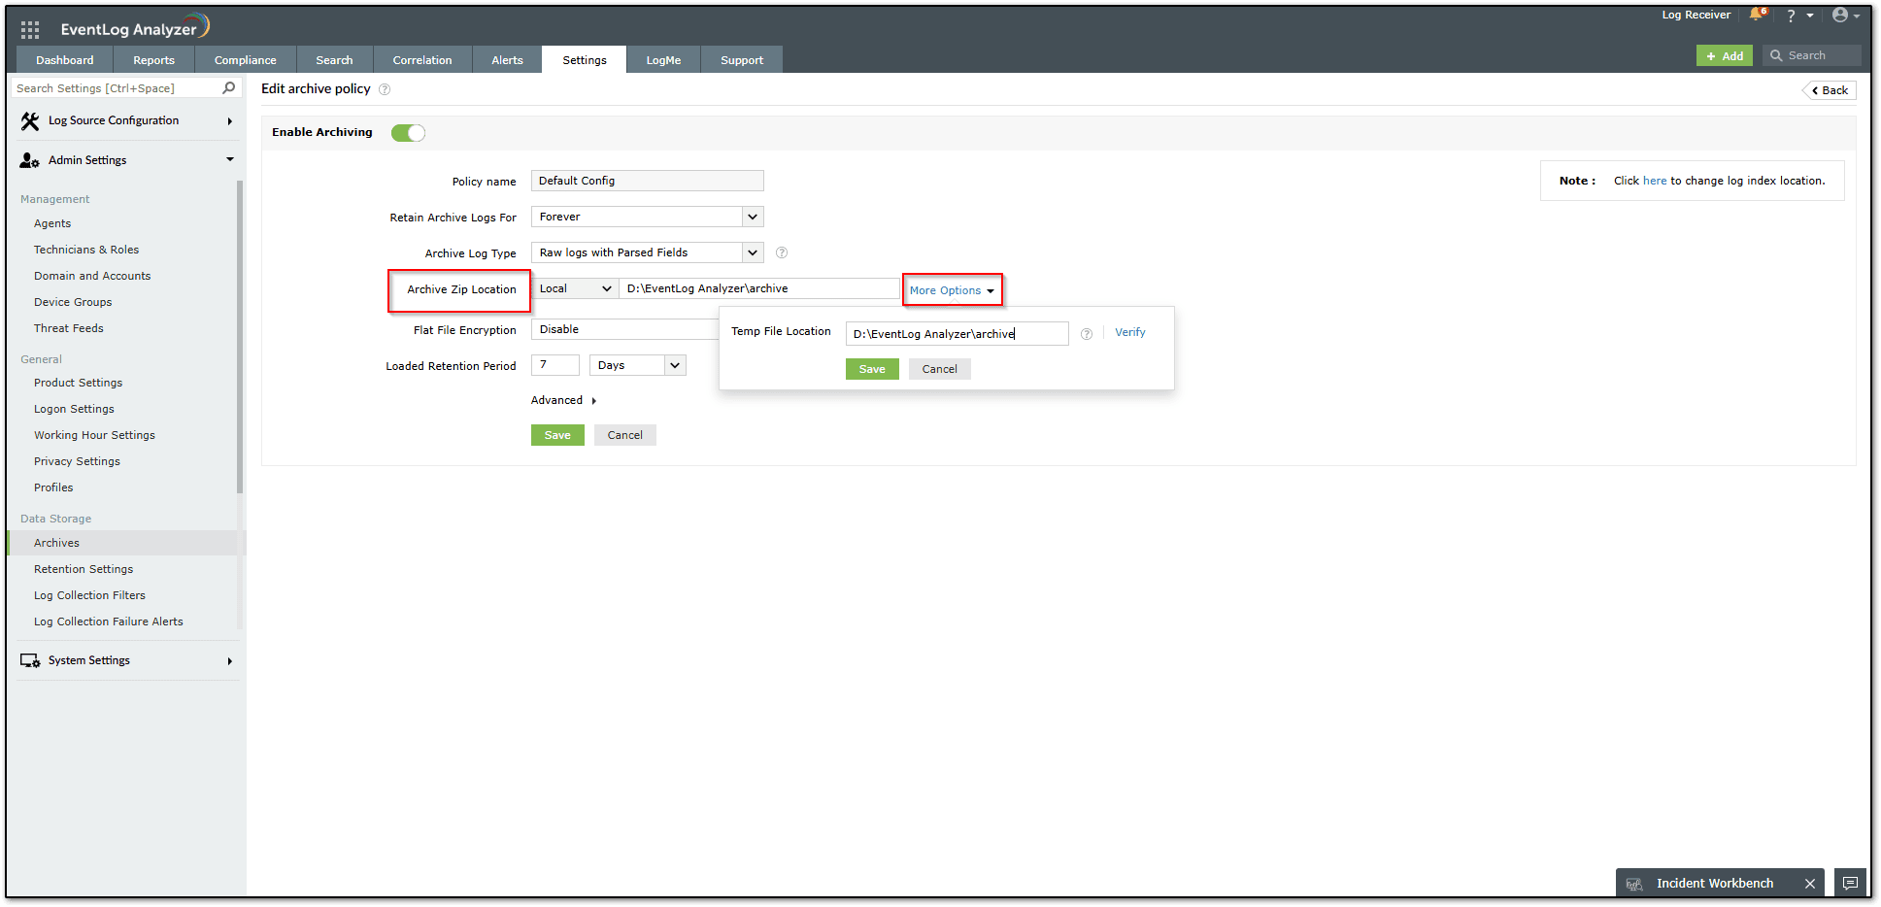This screenshot has width=1881, height=907.
Task: Click the Policy name text field
Action: [x=647, y=181]
